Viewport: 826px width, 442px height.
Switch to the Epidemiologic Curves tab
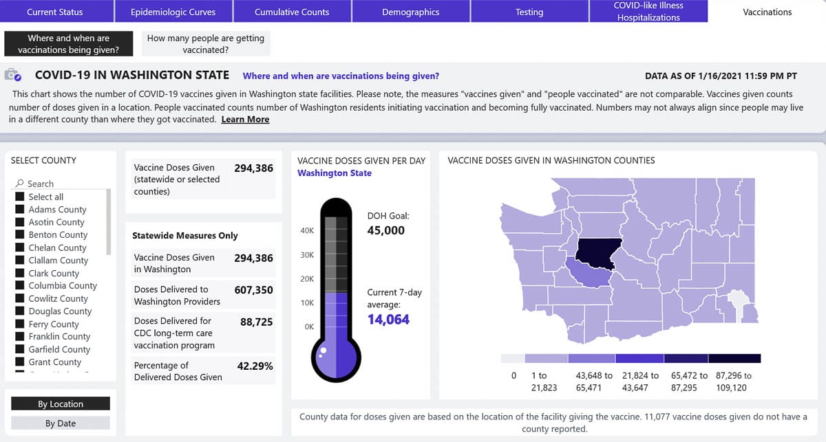click(173, 12)
